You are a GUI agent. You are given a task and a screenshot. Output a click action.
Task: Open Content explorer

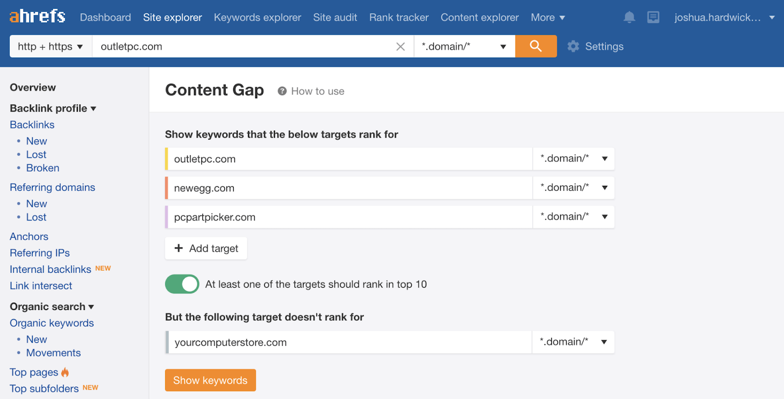pyautogui.click(x=480, y=18)
